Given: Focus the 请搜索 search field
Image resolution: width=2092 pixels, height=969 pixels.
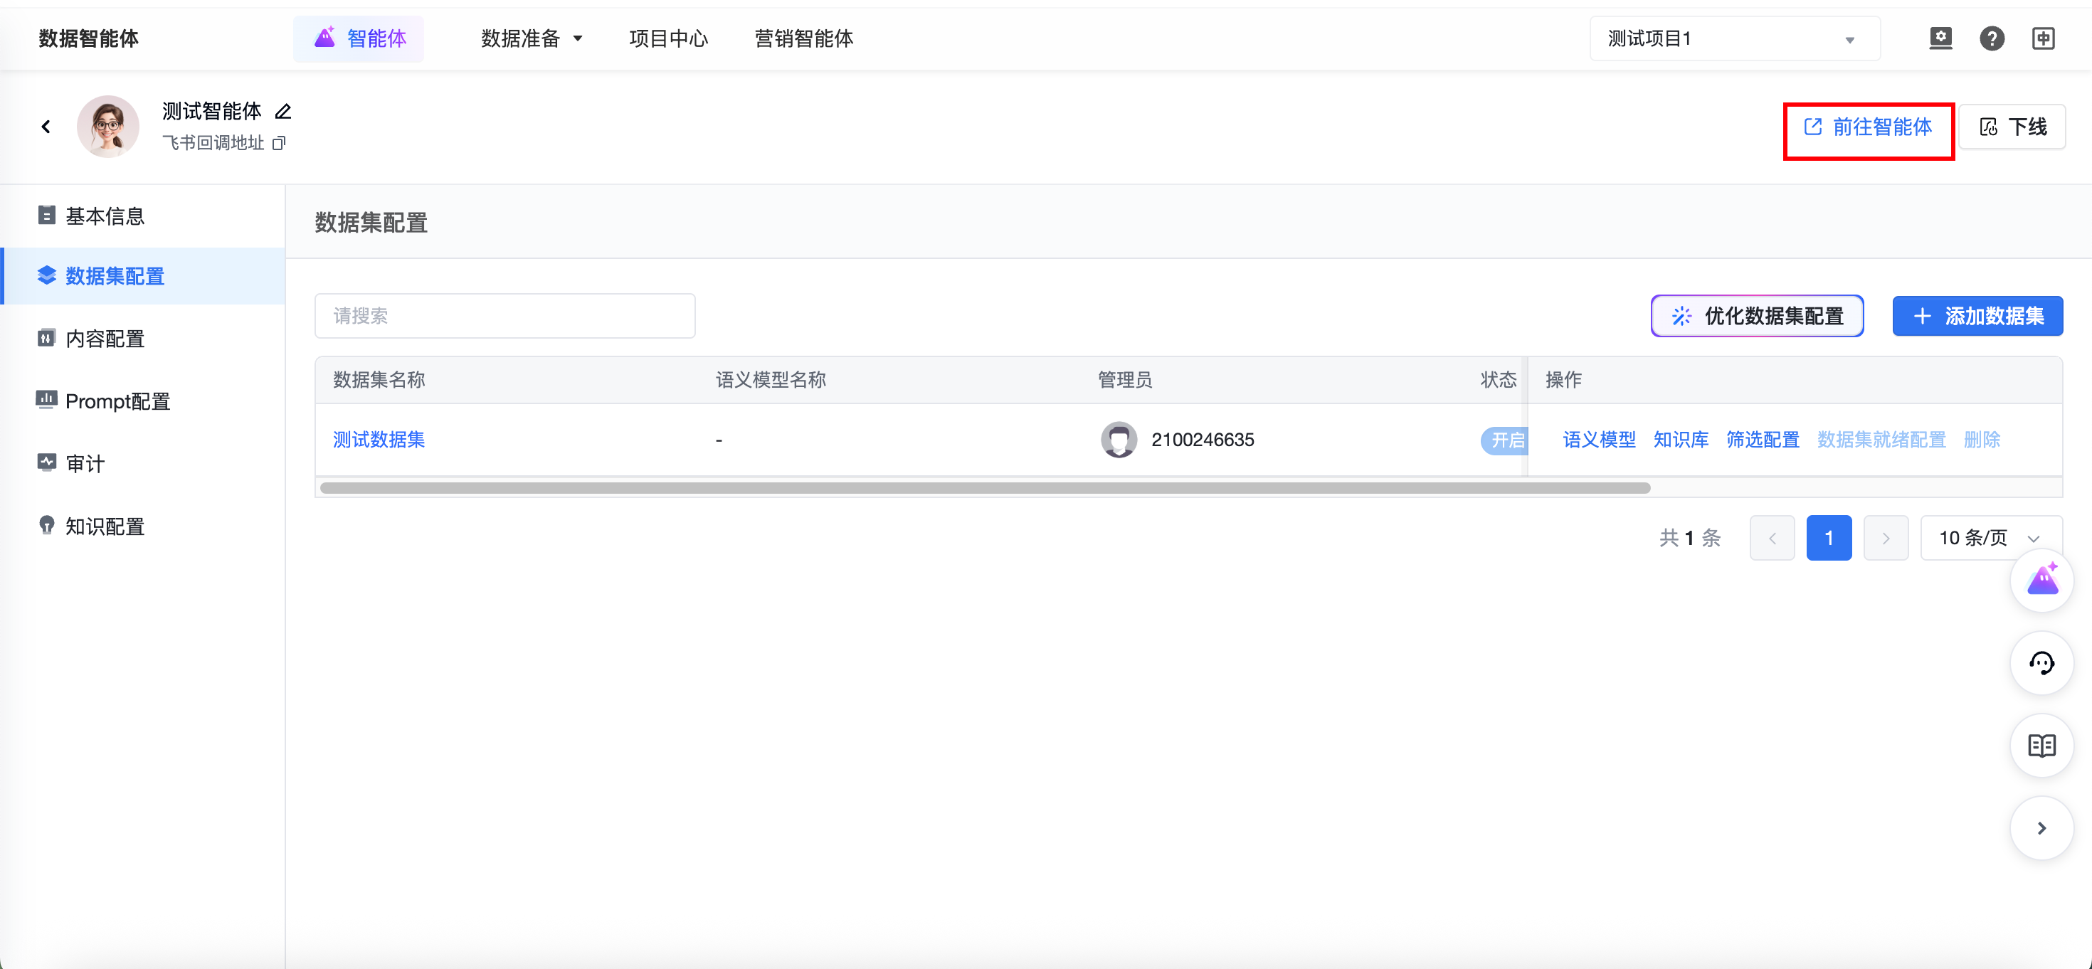Looking at the screenshot, I should coord(504,316).
